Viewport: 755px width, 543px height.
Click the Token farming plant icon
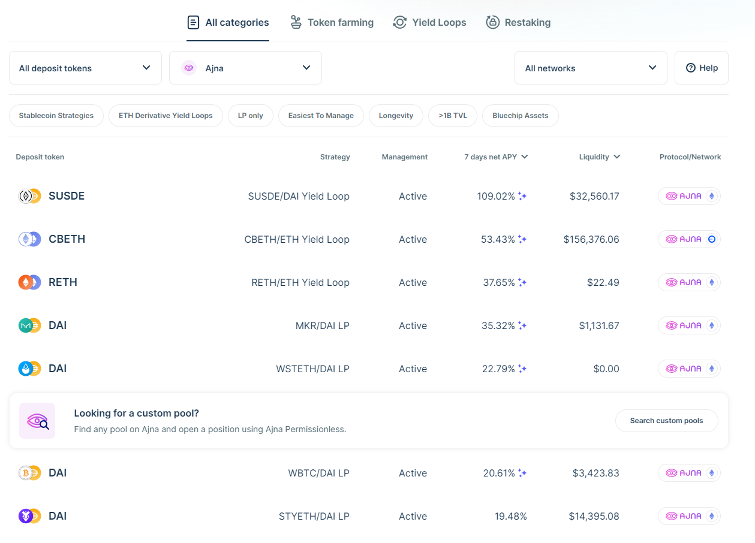(296, 23)
